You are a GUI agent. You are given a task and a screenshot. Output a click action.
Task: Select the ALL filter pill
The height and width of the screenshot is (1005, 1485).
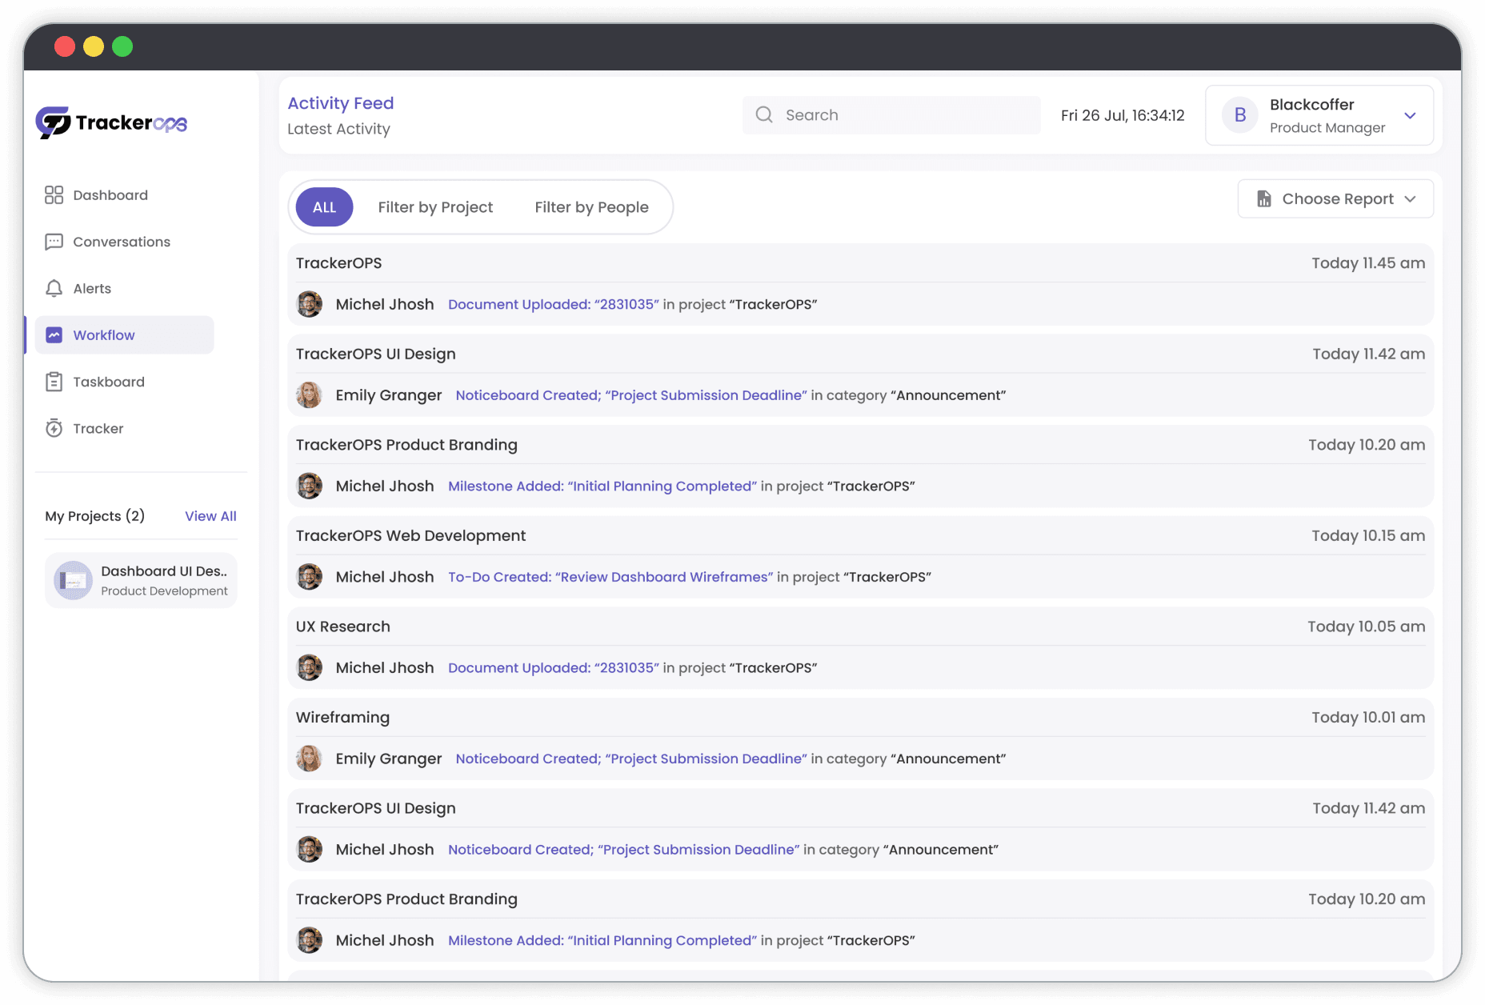point(323,206)
